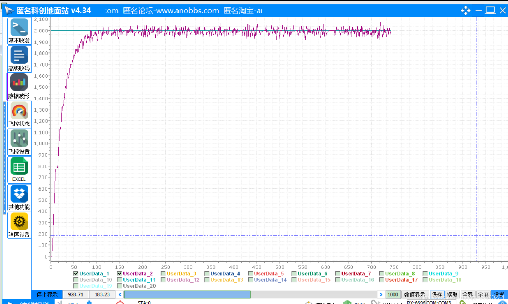
Task: Tick the UserData_18 checkbox
Action: pos(425,280)
